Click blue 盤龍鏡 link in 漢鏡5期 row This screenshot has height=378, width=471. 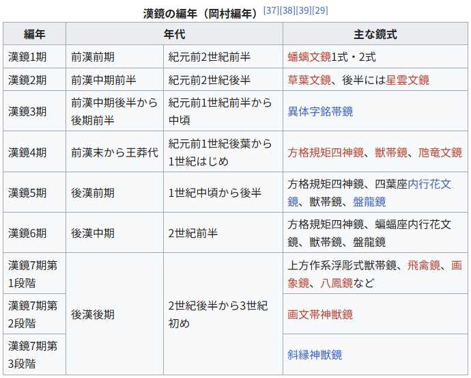(369, 202)
